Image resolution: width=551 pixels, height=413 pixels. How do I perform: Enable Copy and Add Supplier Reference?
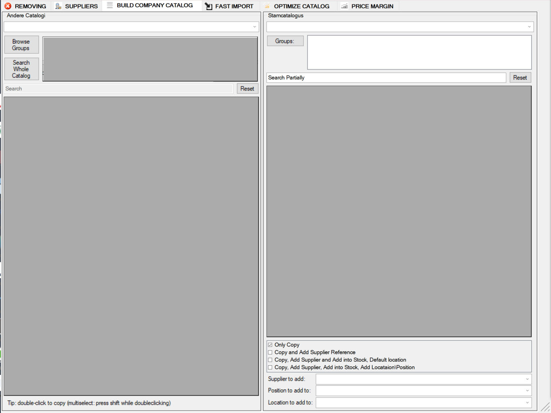click(x=270, y=352)
